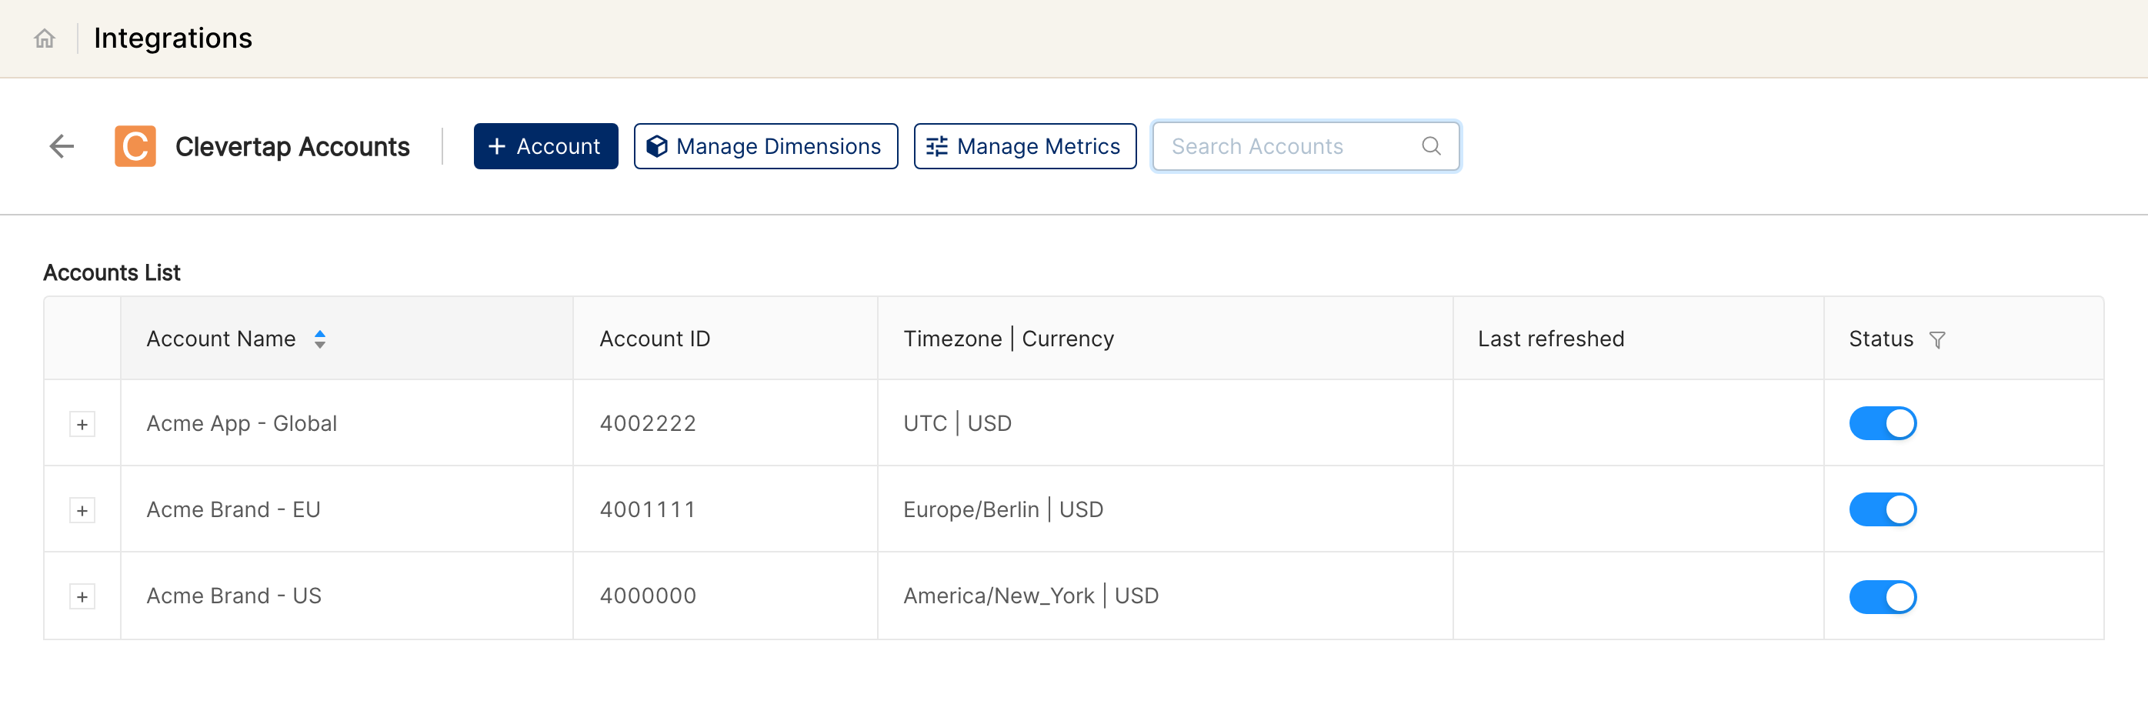Image resolution: width=2148 pixels, height=711 pixels.
Task: Focus the Search Accounts field
Action: click(1305, 147)
